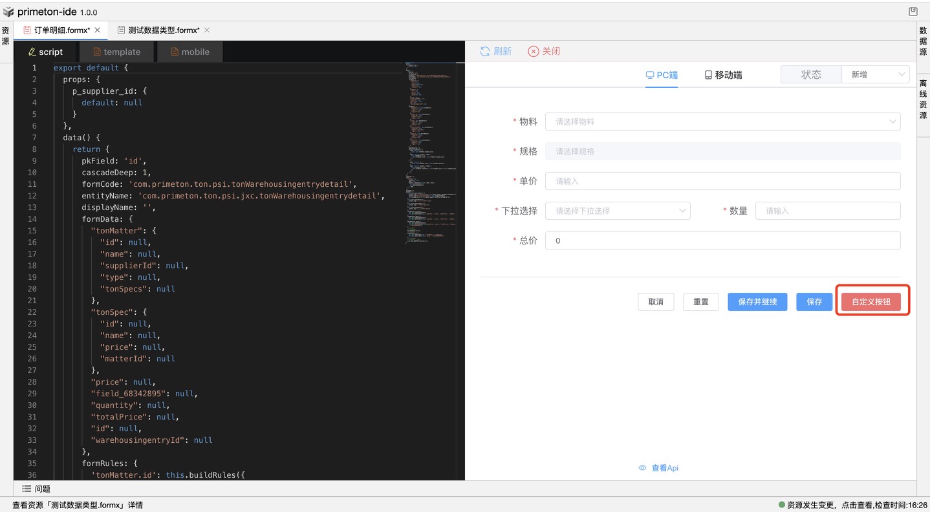The height and width of the screenshot is (512, 930).
Task: Open the 问题 problems panel icon
Action: coord(27,489)
